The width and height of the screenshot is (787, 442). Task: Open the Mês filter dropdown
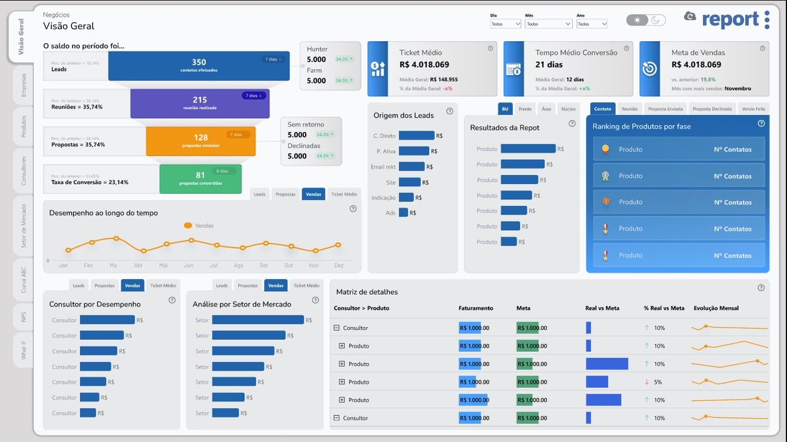pyautogui.click(x=548, y=24)
